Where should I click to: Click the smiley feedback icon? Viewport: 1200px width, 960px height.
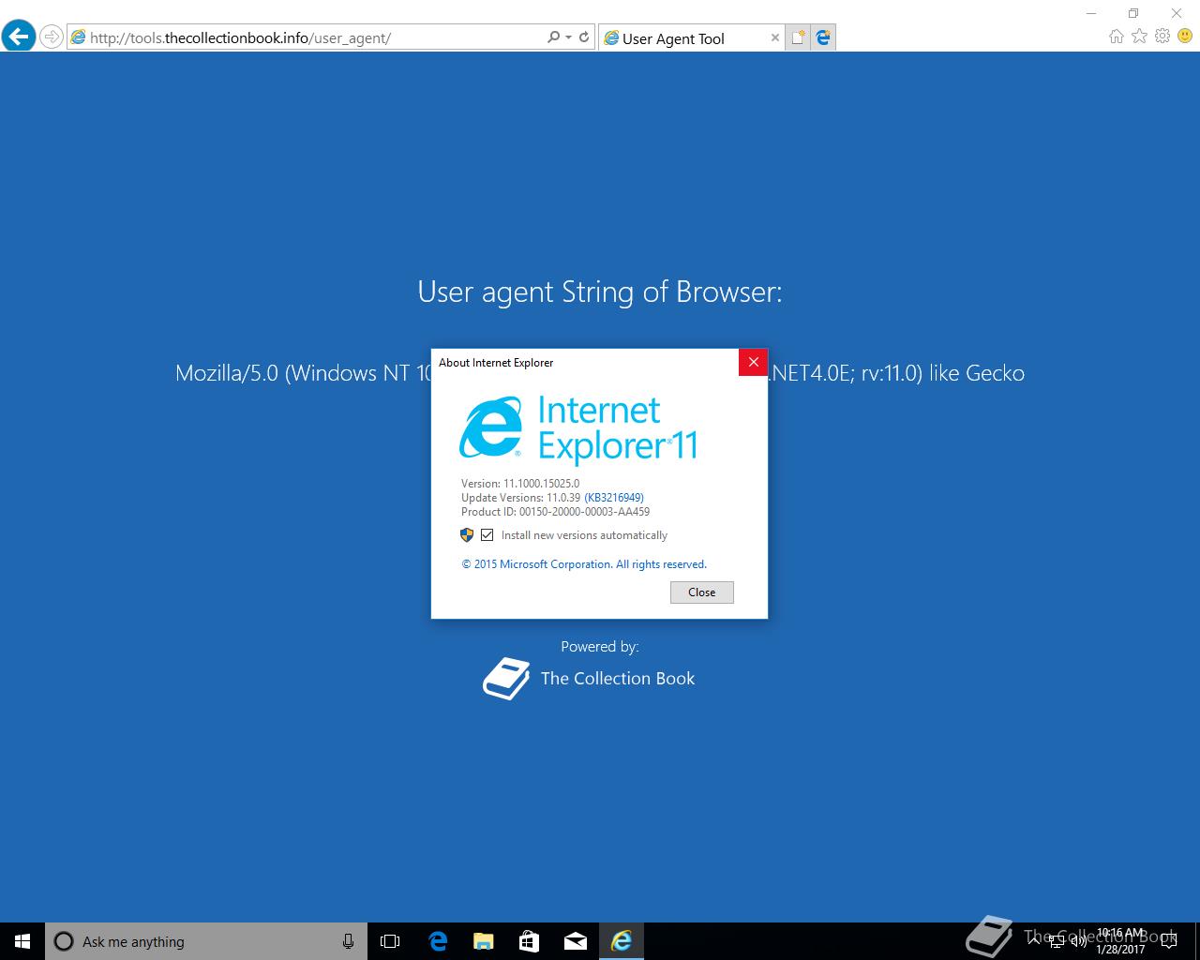[x=1185, y=37]
